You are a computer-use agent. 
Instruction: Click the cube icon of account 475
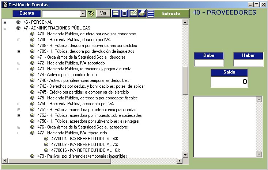point(32,98)
